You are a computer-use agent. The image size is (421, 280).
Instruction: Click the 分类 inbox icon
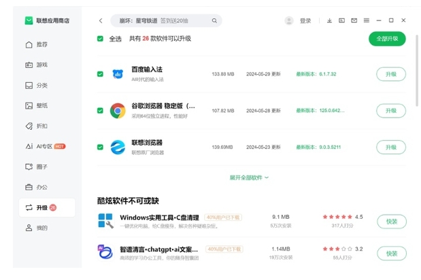coord(29,85)
